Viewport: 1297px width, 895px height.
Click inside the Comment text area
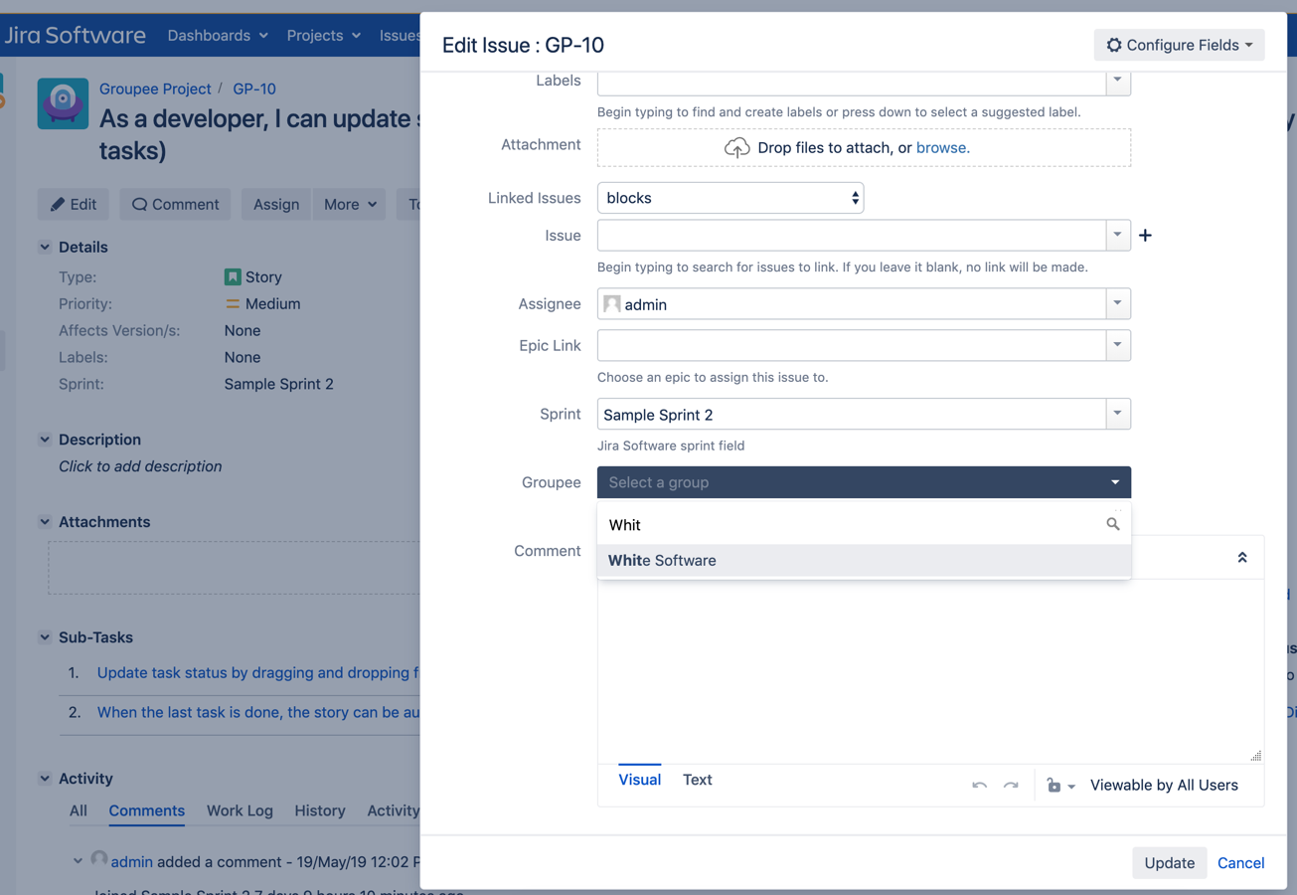click(x=930, y=671)
